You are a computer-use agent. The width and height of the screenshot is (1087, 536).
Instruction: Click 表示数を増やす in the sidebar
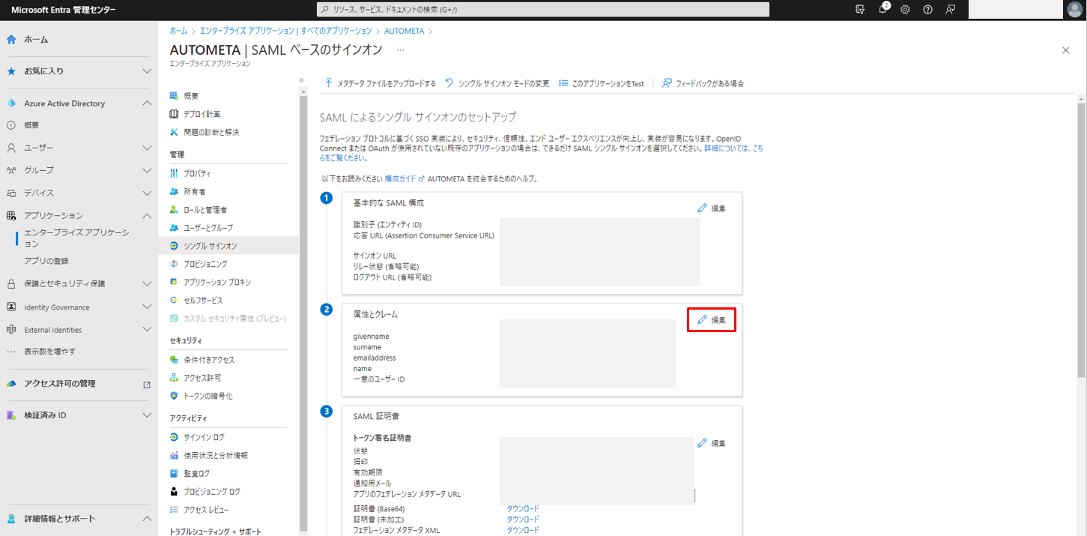[49, 351]
